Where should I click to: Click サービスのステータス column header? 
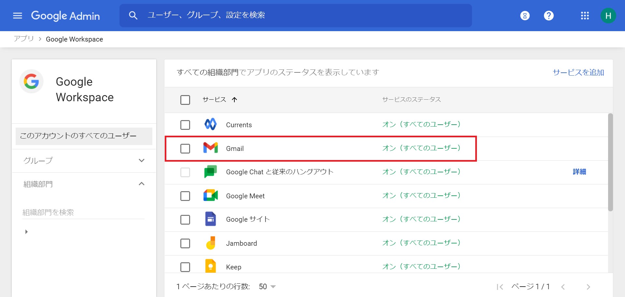point(411,100)
